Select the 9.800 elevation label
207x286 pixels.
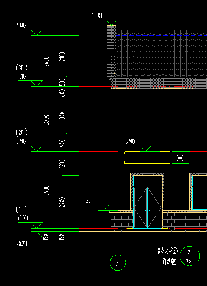click(x=21, y=26)
